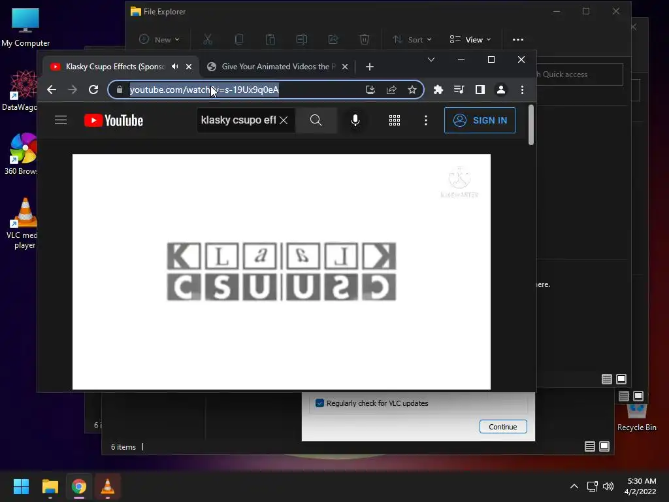
Task: Click the install app icon in address bar
Action: point(370,90)
